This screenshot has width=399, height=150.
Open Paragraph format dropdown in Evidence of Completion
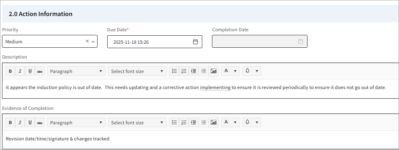76,123
